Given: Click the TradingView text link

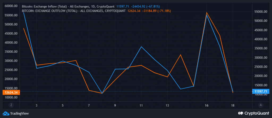Looking at the screenshot, I should pos(19,114).
